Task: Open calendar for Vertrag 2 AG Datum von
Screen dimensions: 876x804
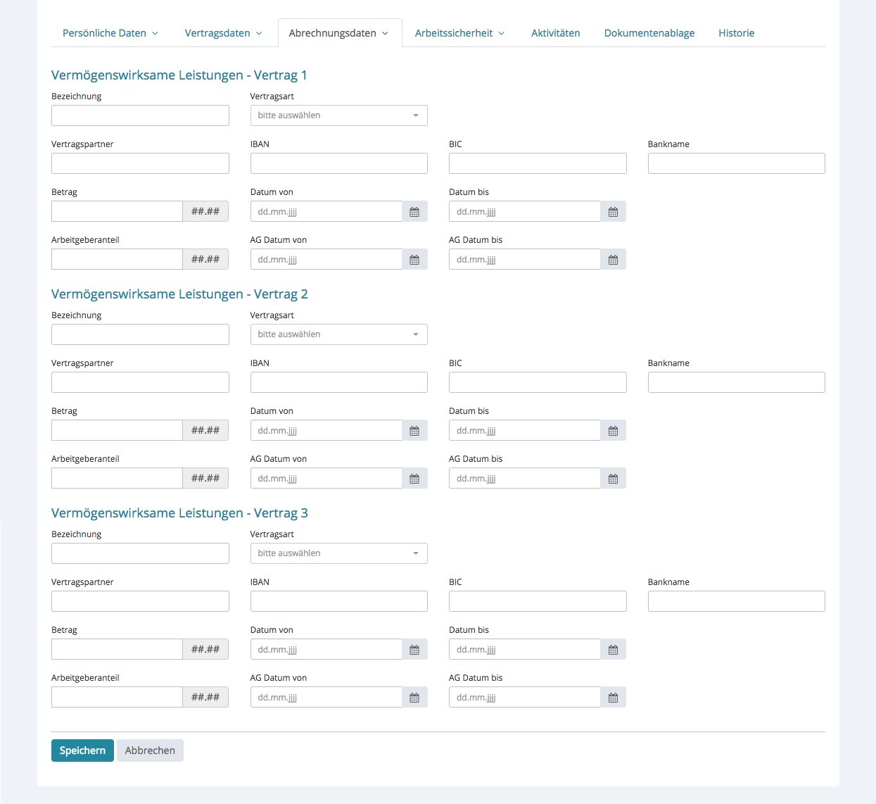Action: [414, 479]
